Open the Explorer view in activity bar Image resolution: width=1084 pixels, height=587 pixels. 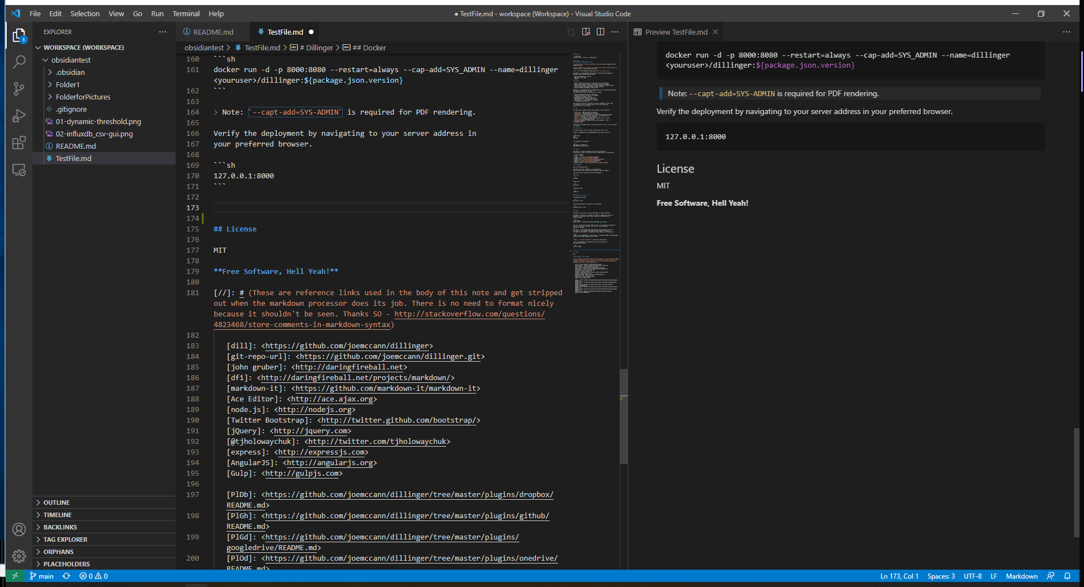(x=19, y=36)
